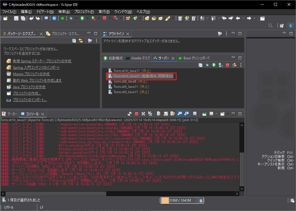Toggle show console on standard output change

[x=180, y=114]
